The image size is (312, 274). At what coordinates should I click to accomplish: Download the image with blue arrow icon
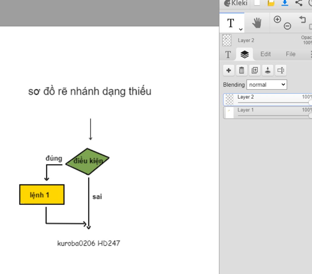[x=285, y=3]
